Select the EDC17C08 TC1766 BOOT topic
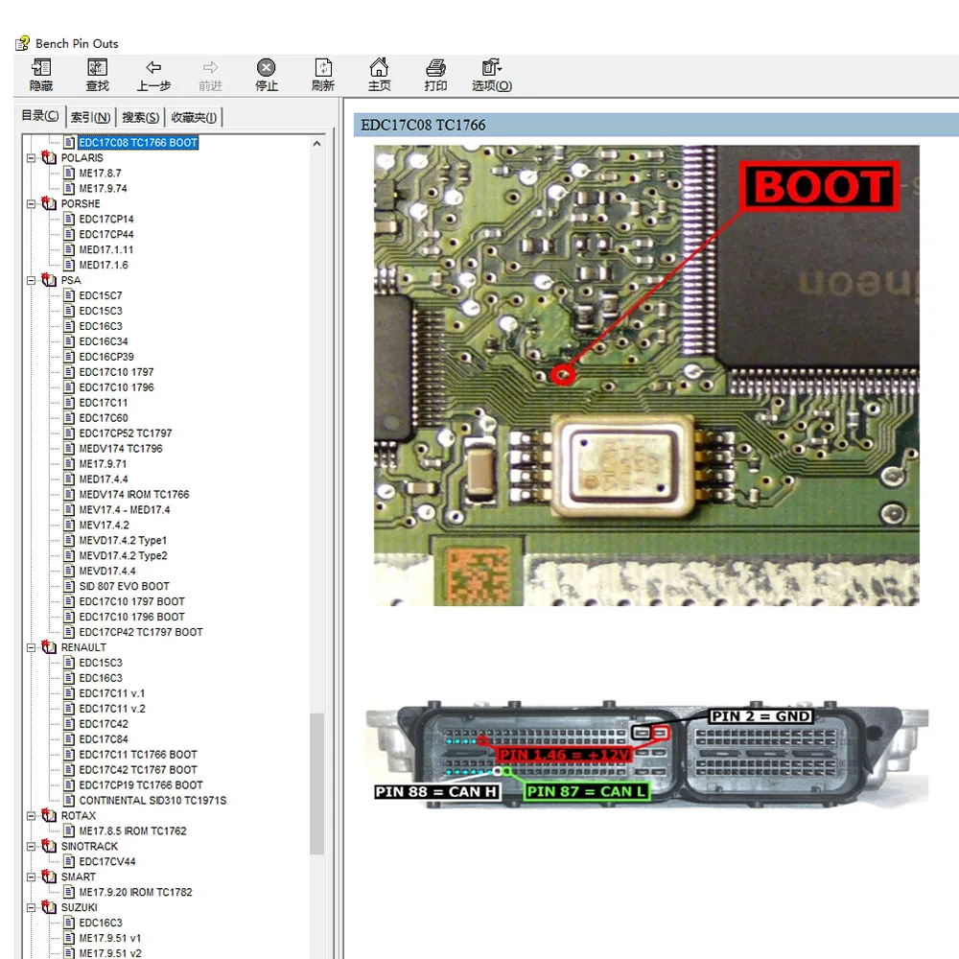Image resolution: width=959 pixels, height=959 pixels. (x=137, y=143)
